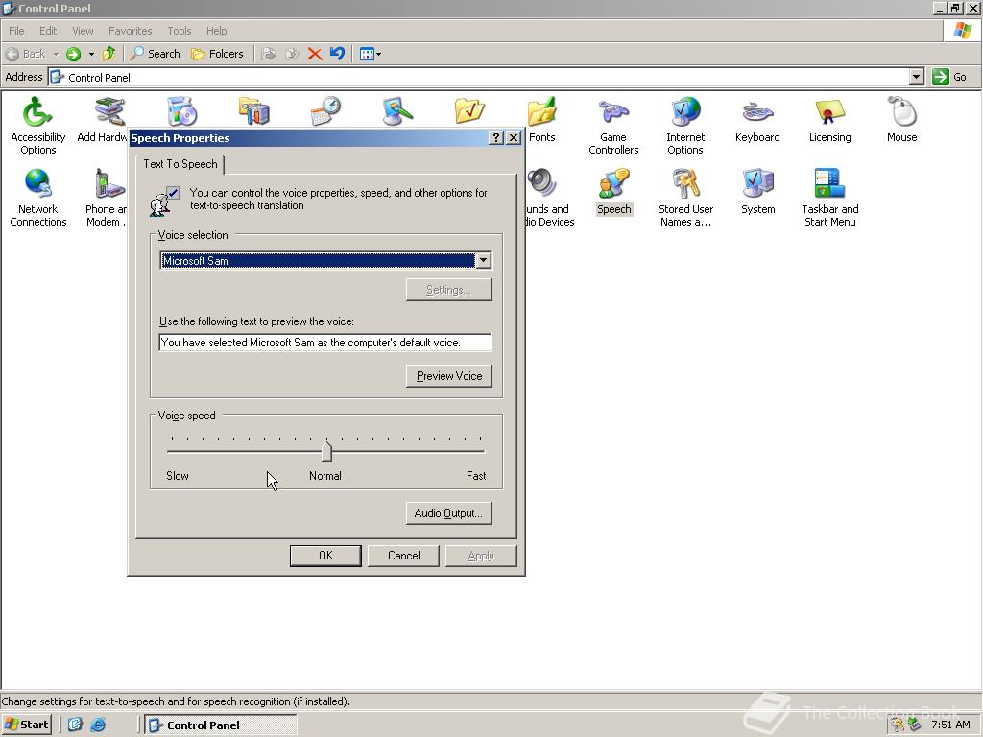Open Internet Options icon
Screen dimensions: 983x737
coord(685,126)
